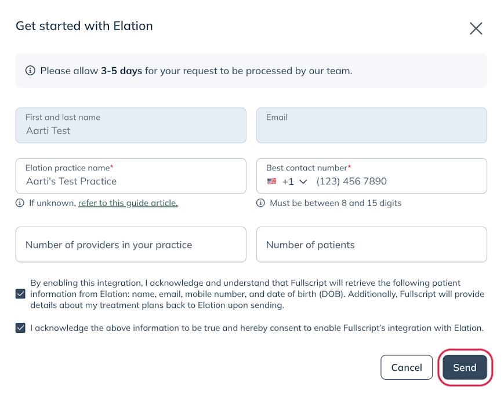Toggle the consent to enable integration checkbox
This screenshot has width=504, height=397.
(x=20, y=328)
